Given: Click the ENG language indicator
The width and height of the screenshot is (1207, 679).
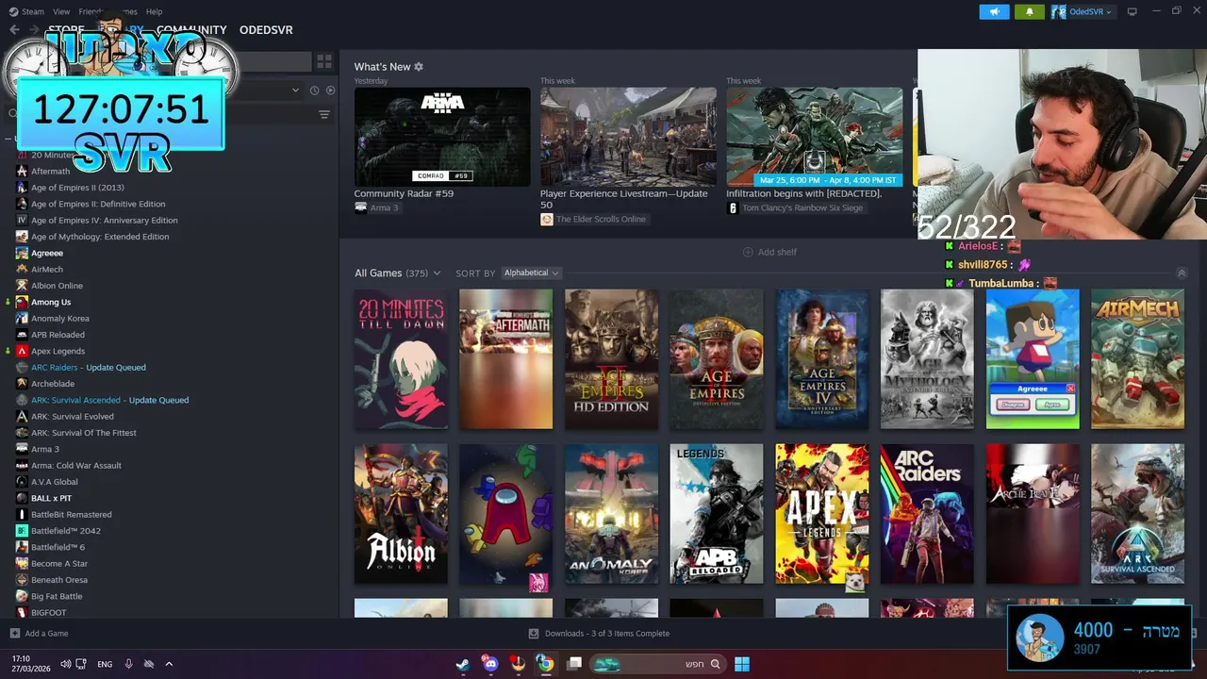Looking at the screenshot, I should 105,664.
